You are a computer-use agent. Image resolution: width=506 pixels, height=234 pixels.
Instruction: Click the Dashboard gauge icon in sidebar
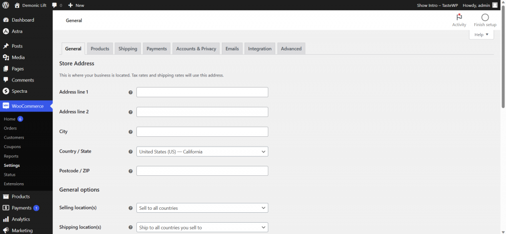(x=6, y=20)
